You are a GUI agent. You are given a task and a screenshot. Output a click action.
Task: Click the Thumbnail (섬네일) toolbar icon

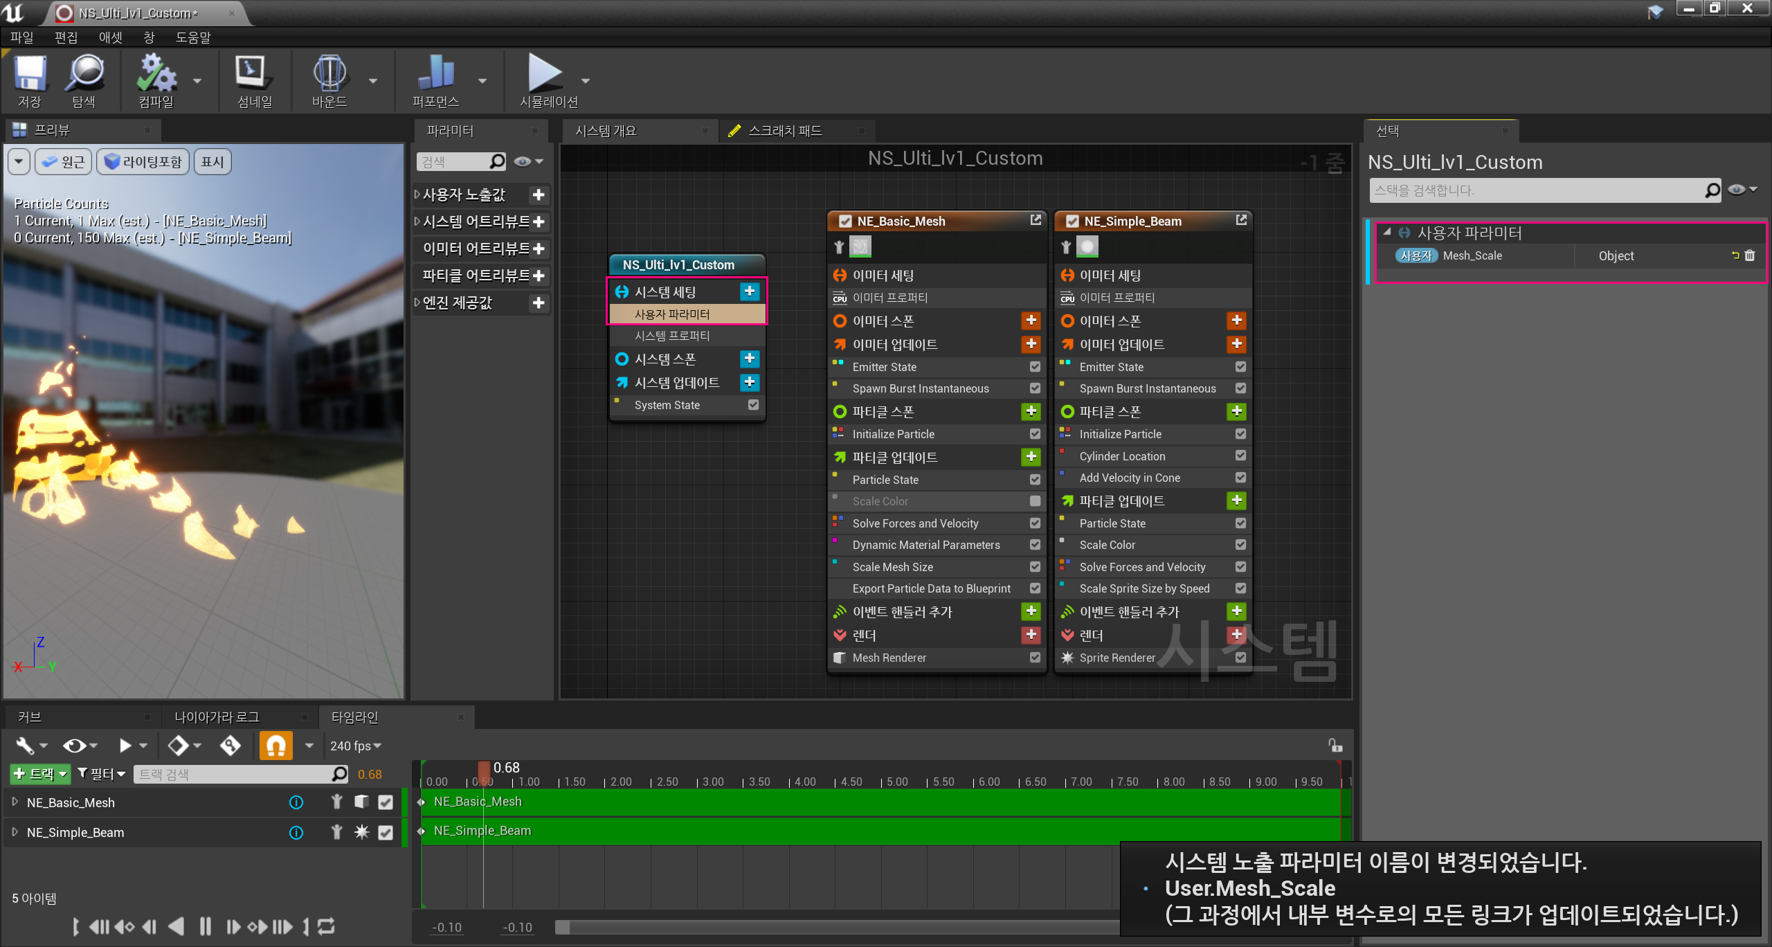[x=253, y=74]
